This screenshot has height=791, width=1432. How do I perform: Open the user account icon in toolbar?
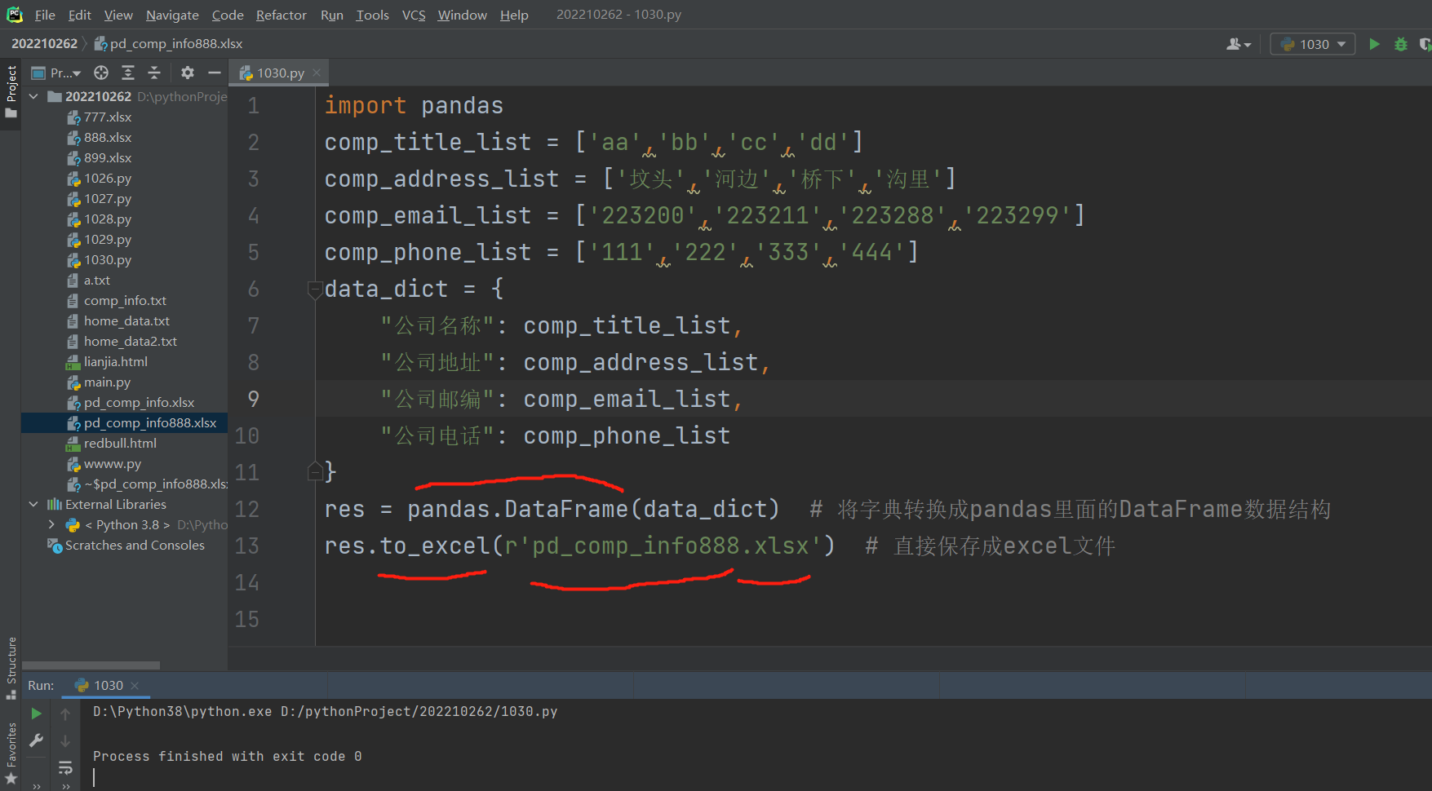coord(1238,44)
